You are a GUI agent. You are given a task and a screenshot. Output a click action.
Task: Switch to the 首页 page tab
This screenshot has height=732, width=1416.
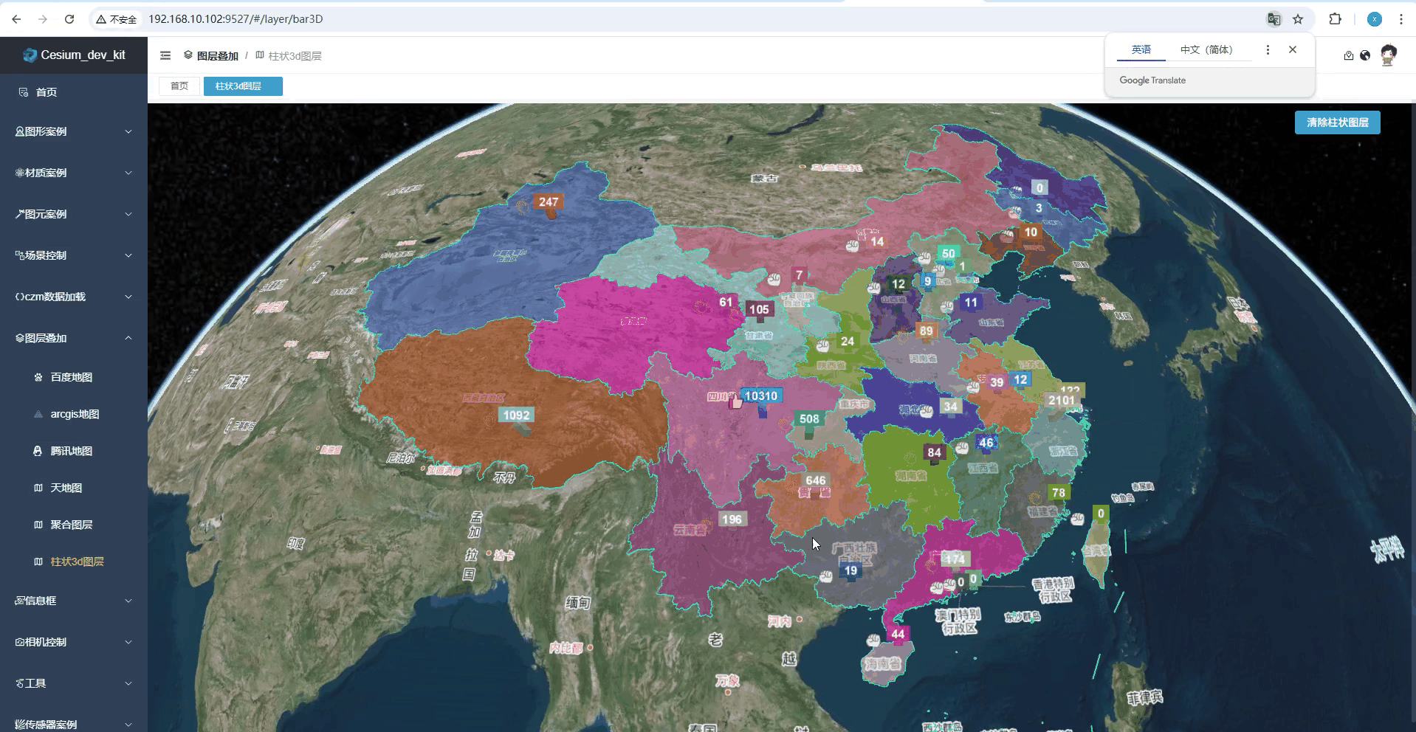(x=179, y=86)
